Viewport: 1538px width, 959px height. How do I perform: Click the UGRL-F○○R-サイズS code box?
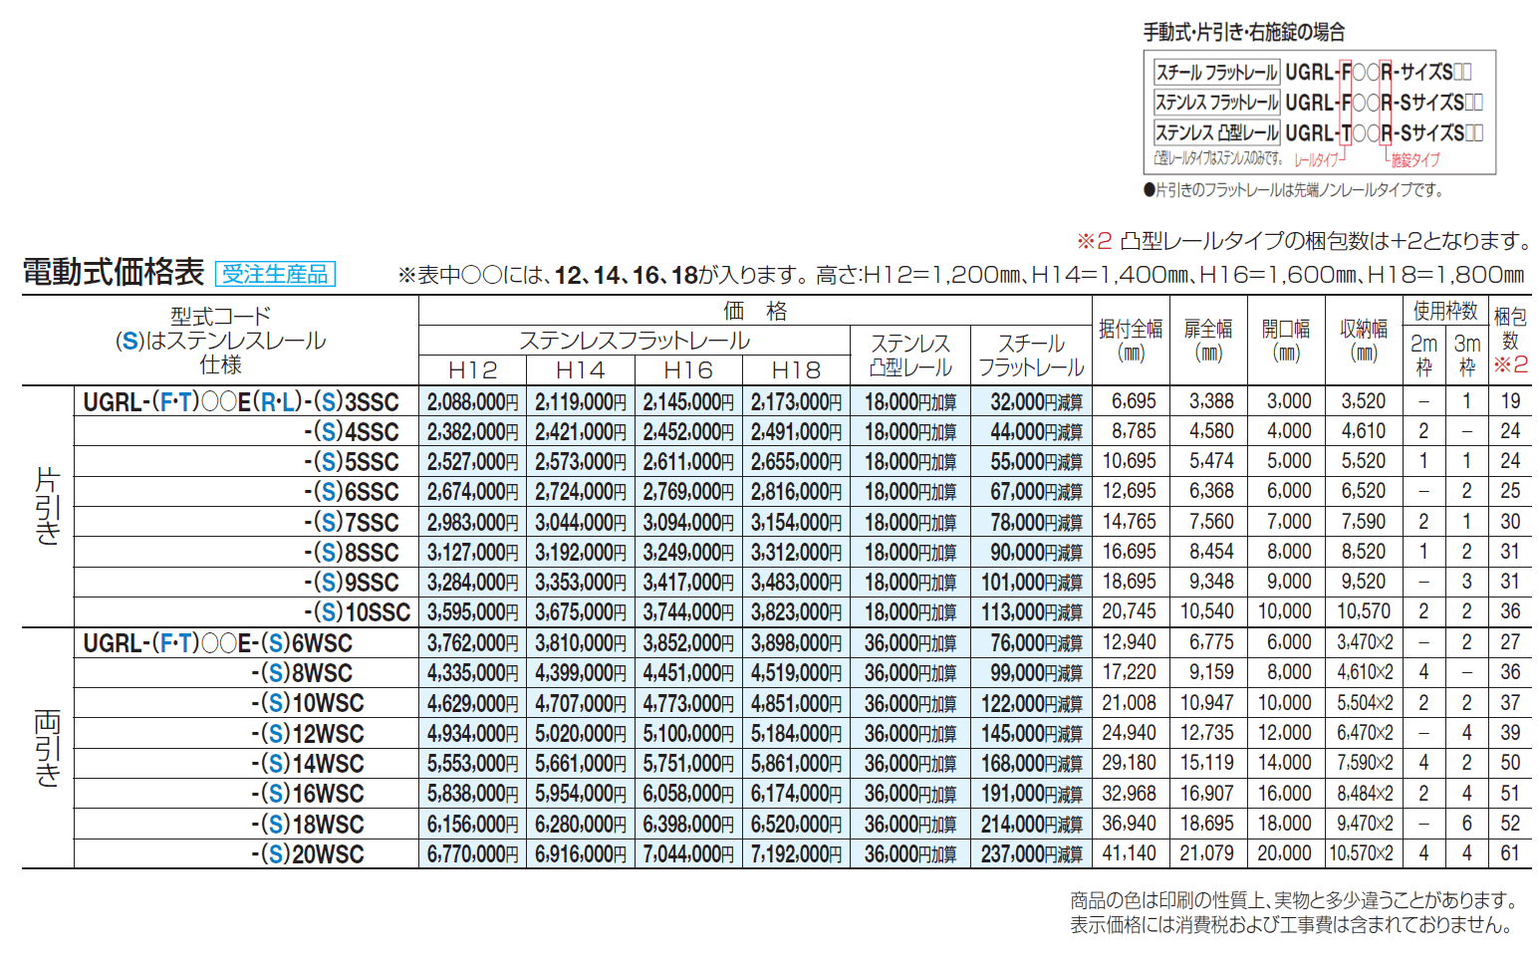pos(1380,71)
